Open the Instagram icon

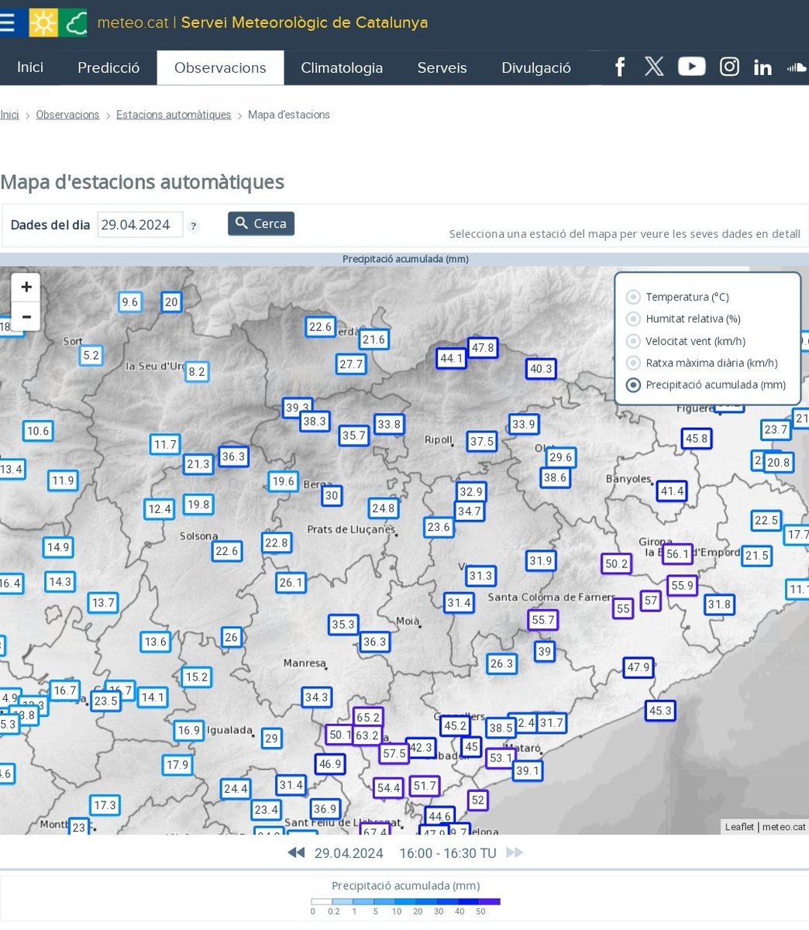coord(729,67)
